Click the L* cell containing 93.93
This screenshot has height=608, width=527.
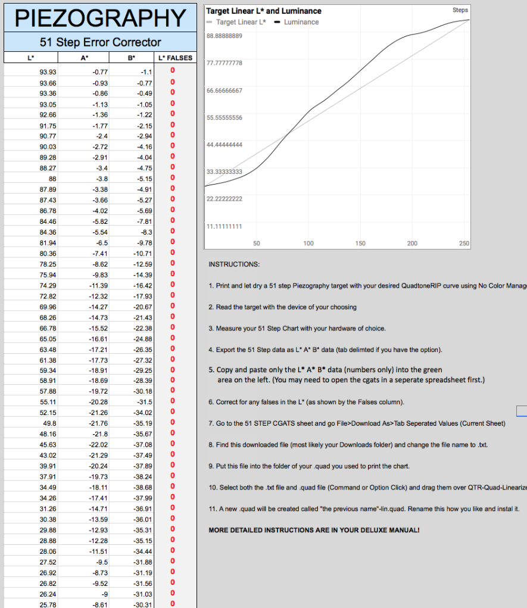click(x=31, y=71)
